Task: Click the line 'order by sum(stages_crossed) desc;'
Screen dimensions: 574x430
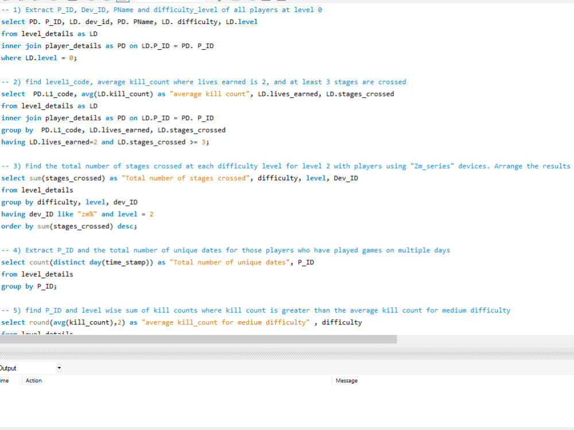Action: pos(69,226)
